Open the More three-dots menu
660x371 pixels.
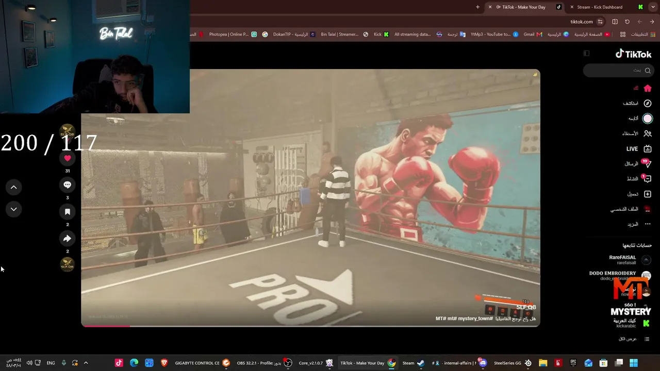tap(648, 224)
